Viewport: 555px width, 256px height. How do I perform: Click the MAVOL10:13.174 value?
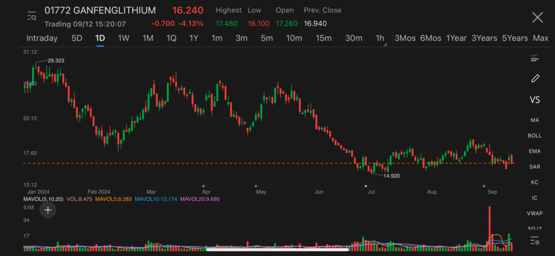[x=156, y=199]
